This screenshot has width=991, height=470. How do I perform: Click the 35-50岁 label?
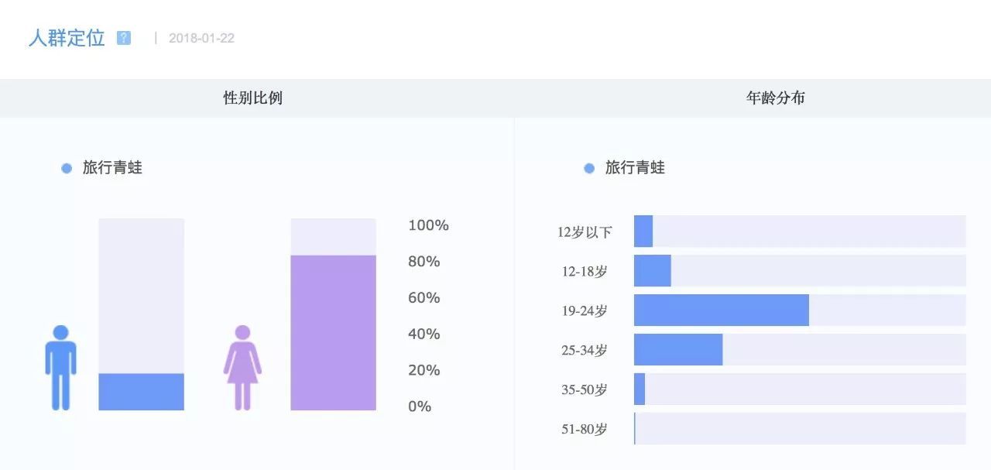(x=585, y=390)
